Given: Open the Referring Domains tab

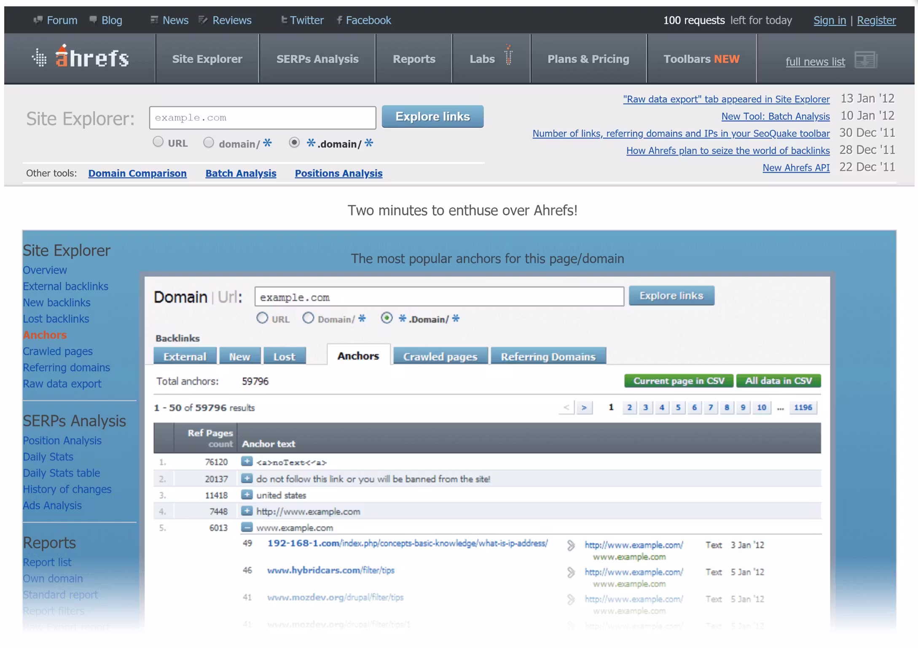Looking at the screenshot, I should tap(548, 356).
